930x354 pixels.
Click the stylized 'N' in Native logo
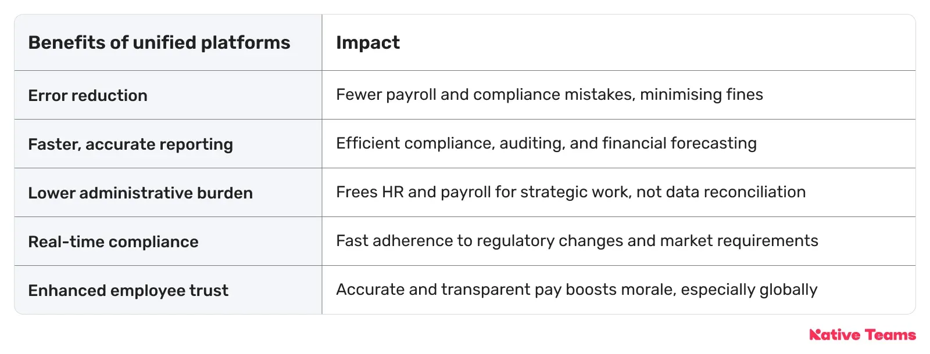tap(815, 335)
